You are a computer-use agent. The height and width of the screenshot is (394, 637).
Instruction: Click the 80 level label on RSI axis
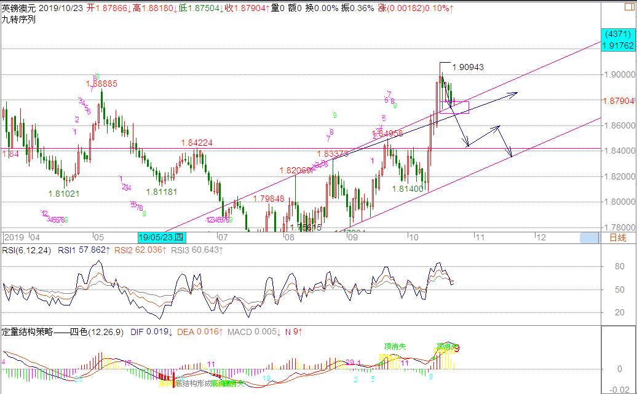point(620,267)
